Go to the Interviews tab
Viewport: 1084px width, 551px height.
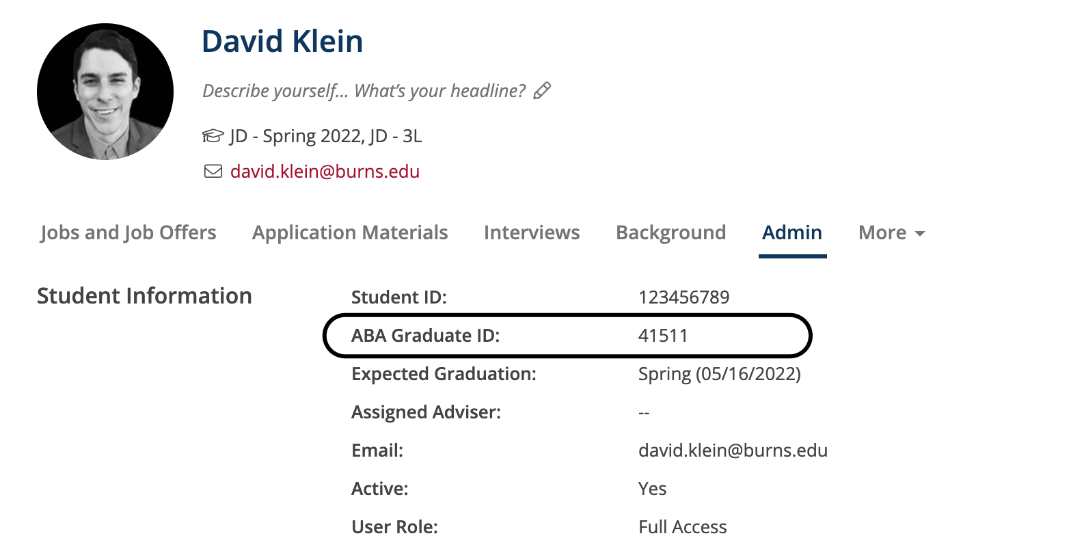pyautogui.click(x=532, y=233)
